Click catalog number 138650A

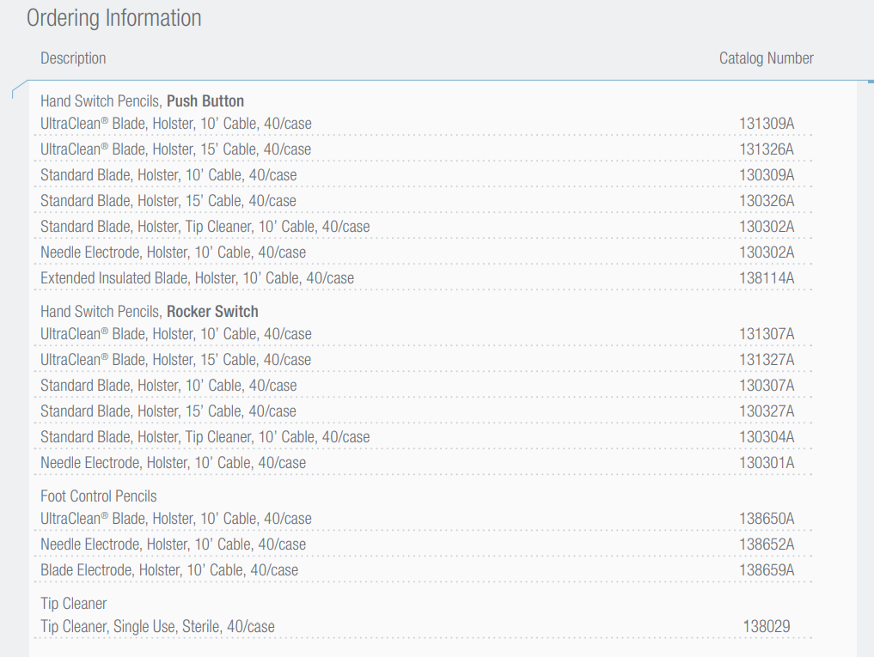(767, 519)
